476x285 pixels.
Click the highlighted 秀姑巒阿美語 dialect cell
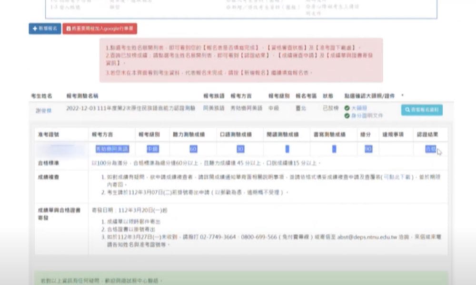112,149
